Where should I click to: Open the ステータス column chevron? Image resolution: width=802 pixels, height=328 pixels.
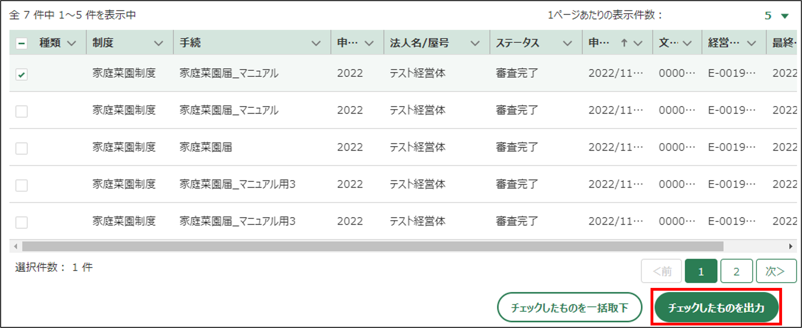567,43
